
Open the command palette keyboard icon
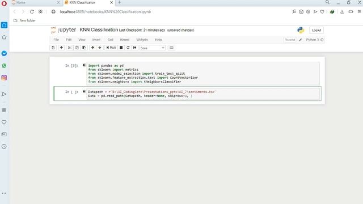[171, 48]
